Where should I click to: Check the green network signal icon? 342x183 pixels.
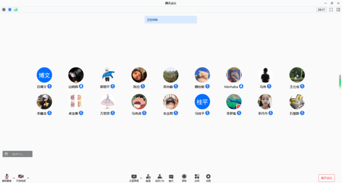click(16, 9)
